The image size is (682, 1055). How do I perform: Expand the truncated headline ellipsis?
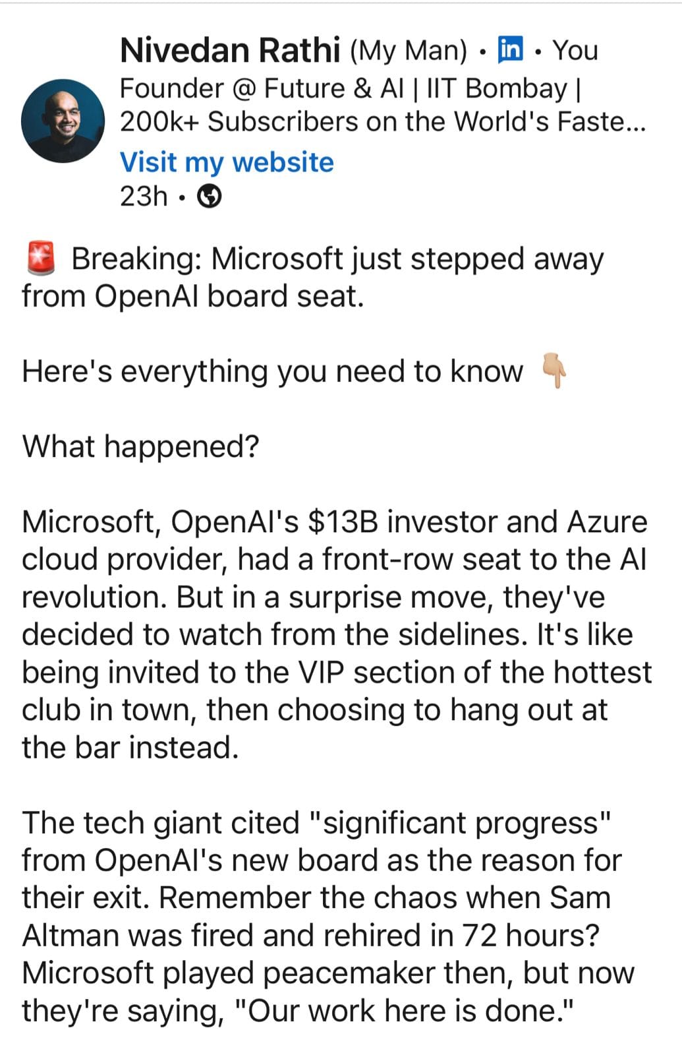pyautogui.click(x=636, y=123)
